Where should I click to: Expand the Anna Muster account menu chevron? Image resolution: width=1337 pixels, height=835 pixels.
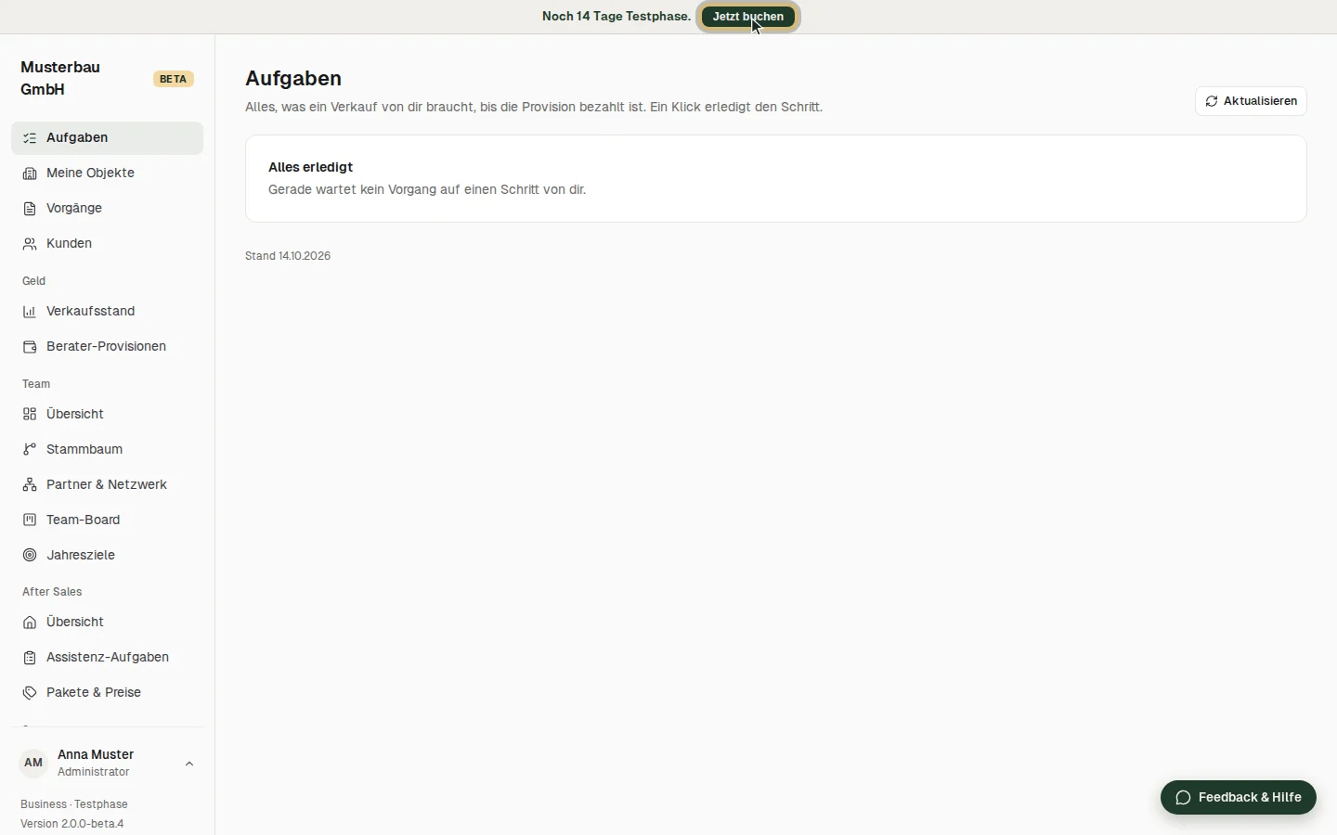coord(189,764)
